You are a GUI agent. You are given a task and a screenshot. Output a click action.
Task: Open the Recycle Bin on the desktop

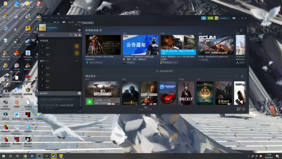(x=5, y=42)
